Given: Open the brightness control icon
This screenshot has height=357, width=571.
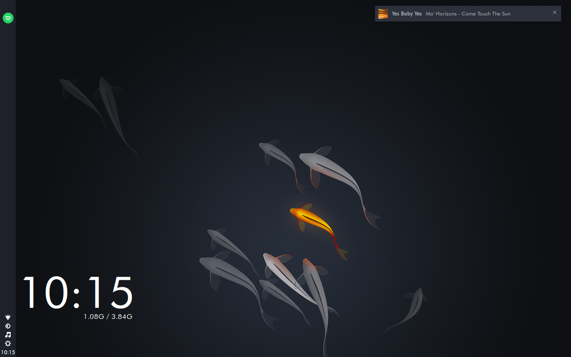Looking at the screenshot, I should (8, 326).
